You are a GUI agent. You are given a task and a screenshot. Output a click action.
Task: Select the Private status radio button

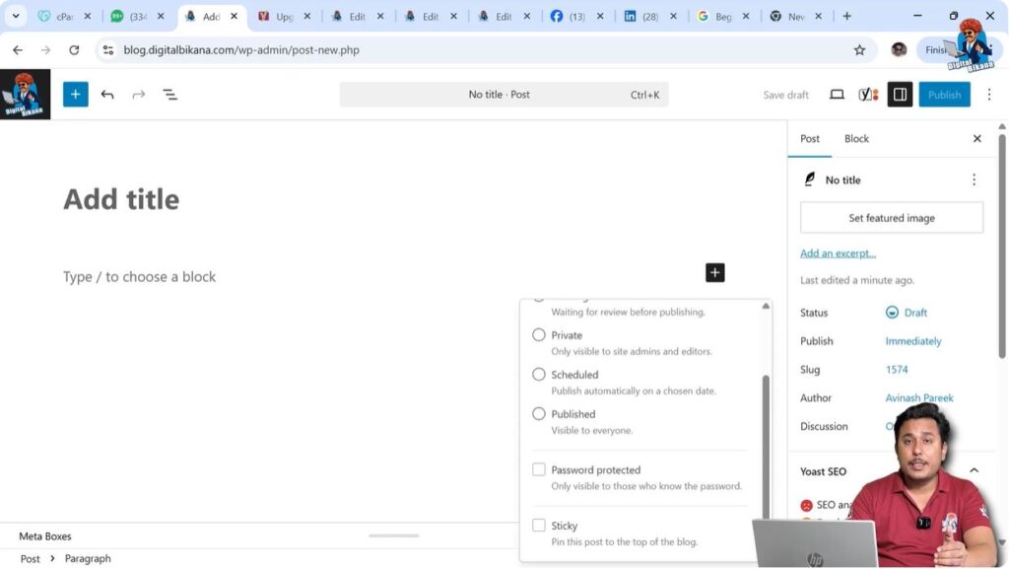click(x=539, y=334)
